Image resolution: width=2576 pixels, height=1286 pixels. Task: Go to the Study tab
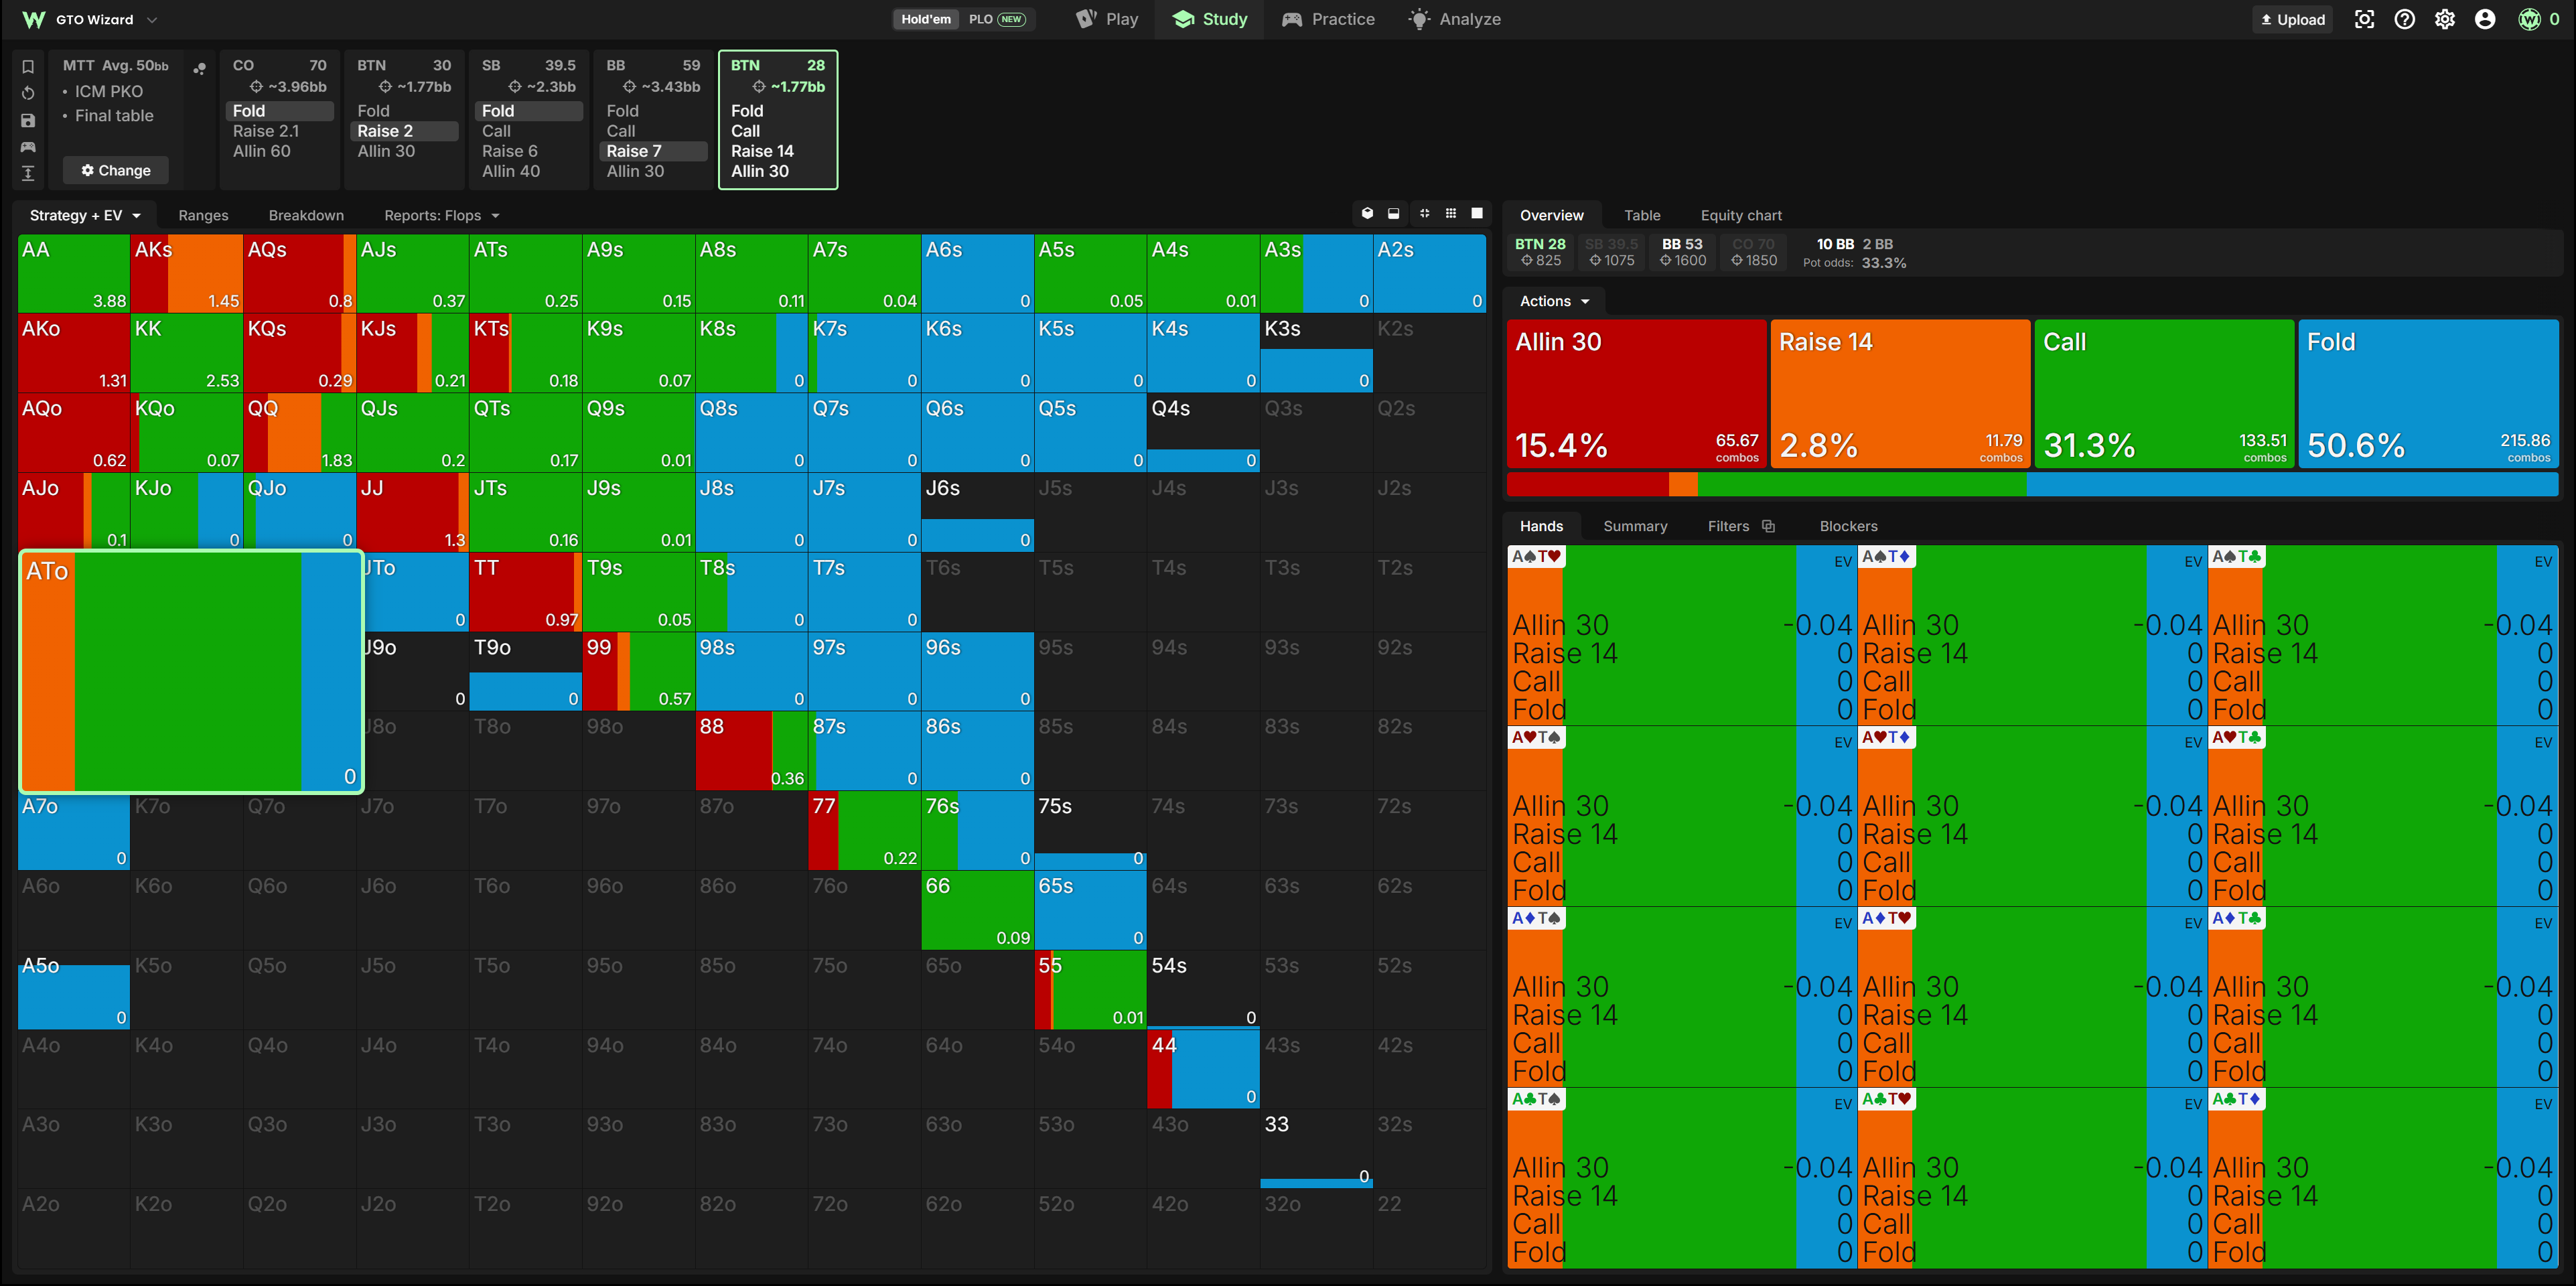[x=1210, y=19]
